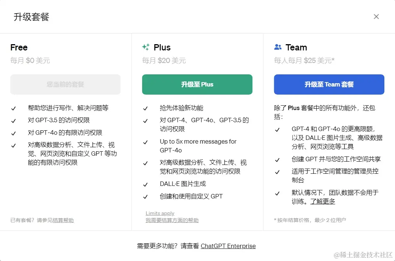Click the text 适用于工作空间管理的管理员控制台
The width and height of the screenshot is (395, 261).
pyautogui.click(x=335, y=176)
